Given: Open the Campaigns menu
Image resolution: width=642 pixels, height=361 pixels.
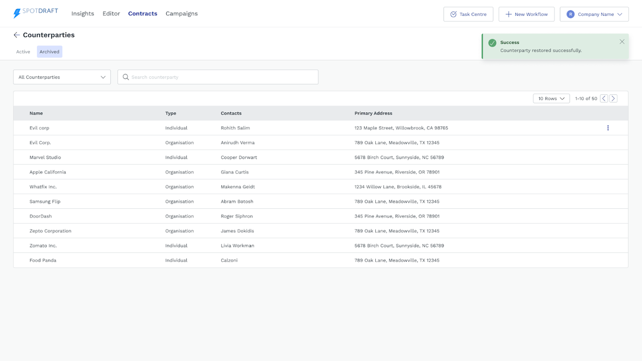Looking at the screenshot, I should point(181,14).
